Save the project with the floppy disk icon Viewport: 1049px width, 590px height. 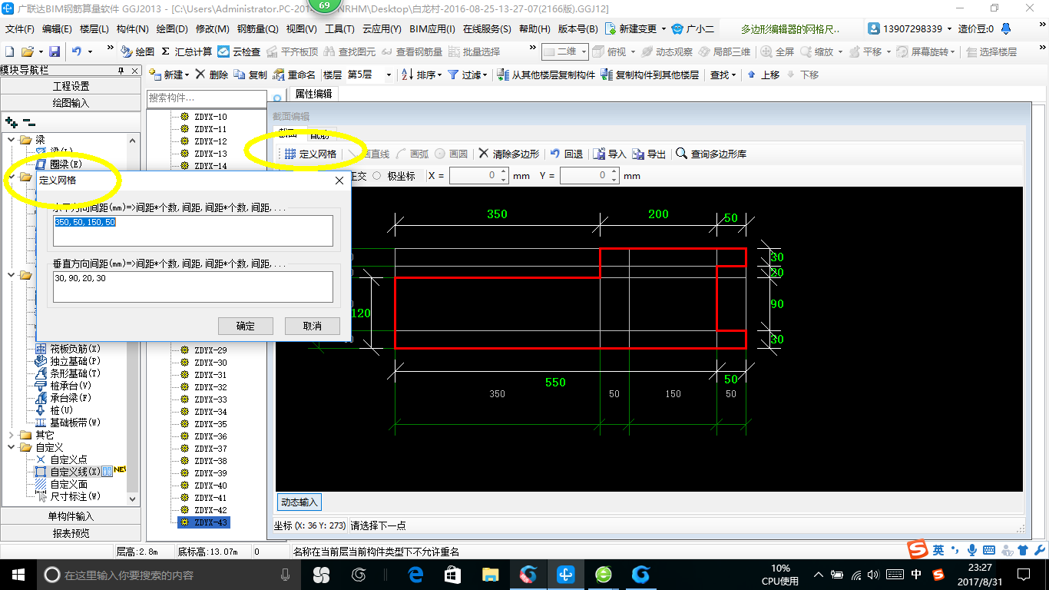point(55,51)
